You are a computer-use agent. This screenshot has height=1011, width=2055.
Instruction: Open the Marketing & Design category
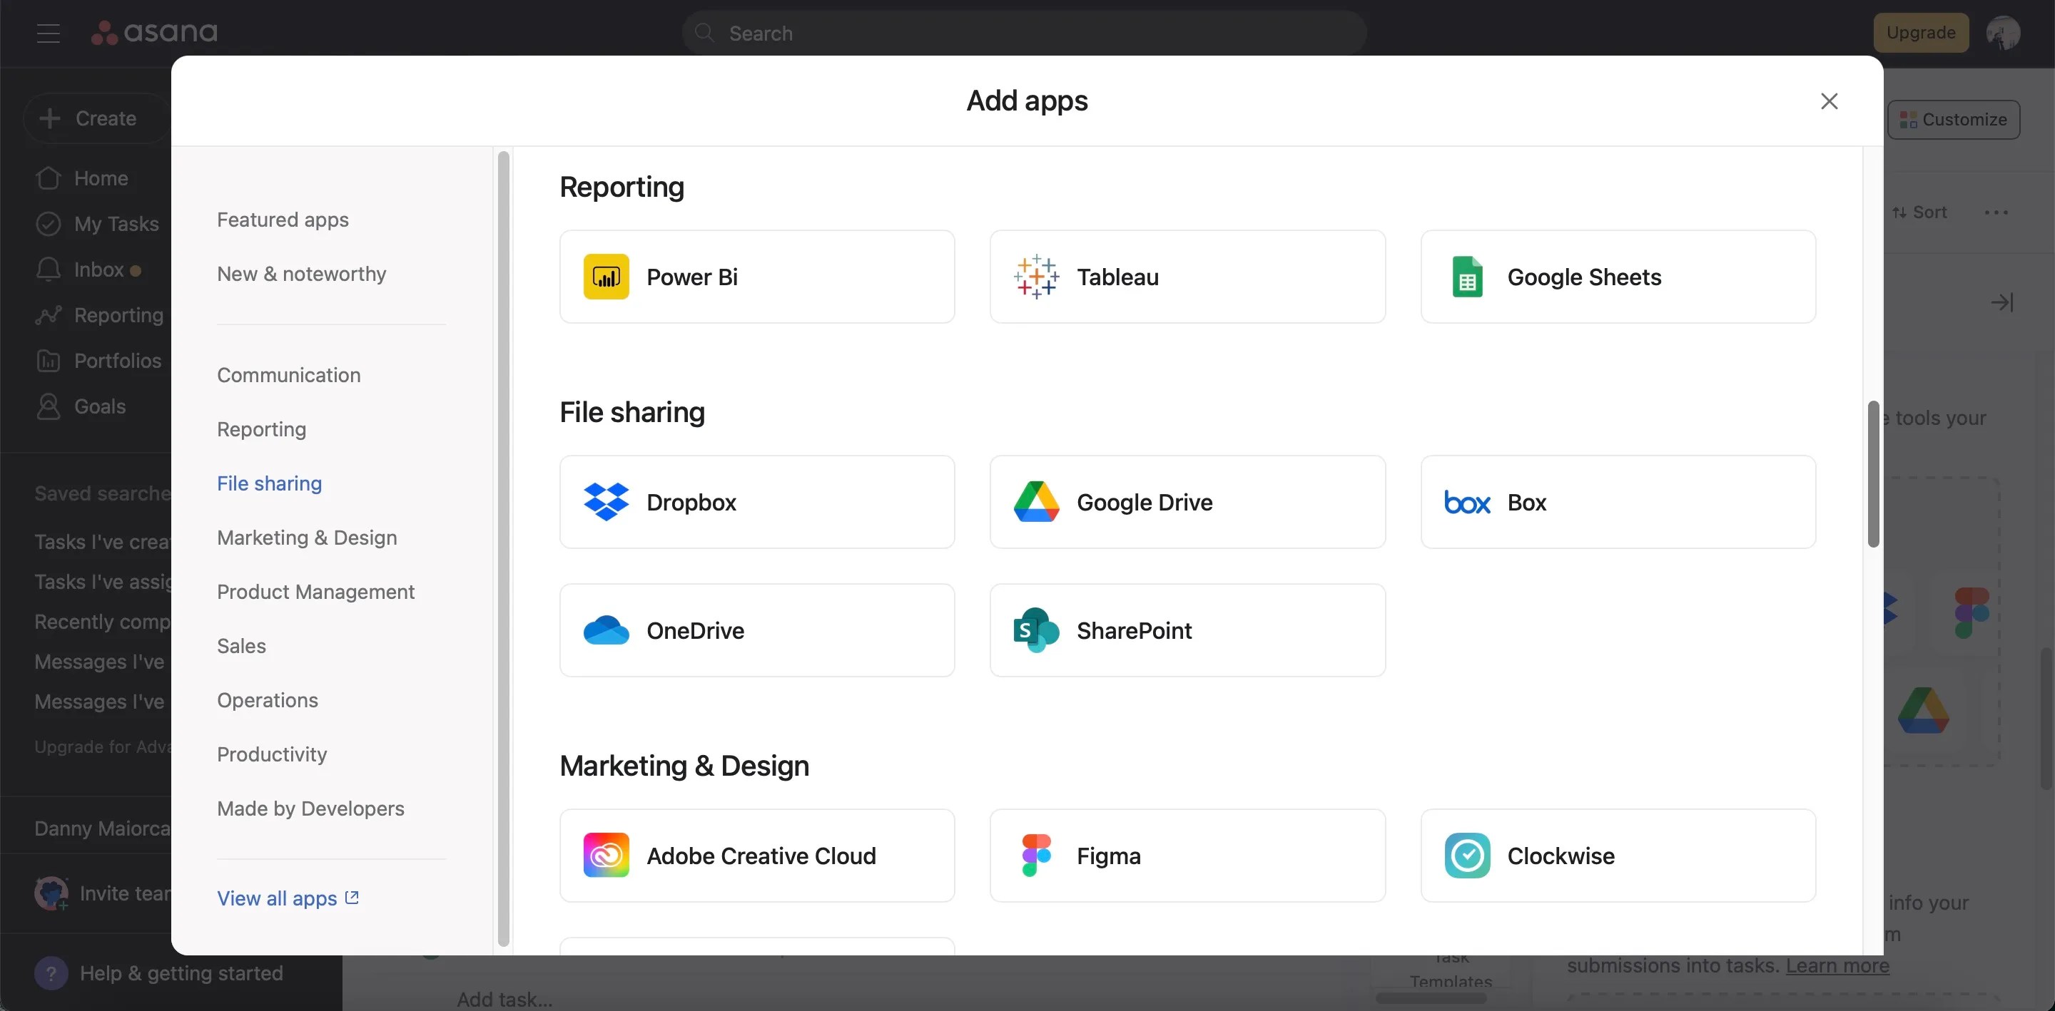pyautogui.click(x=306, y=538)
